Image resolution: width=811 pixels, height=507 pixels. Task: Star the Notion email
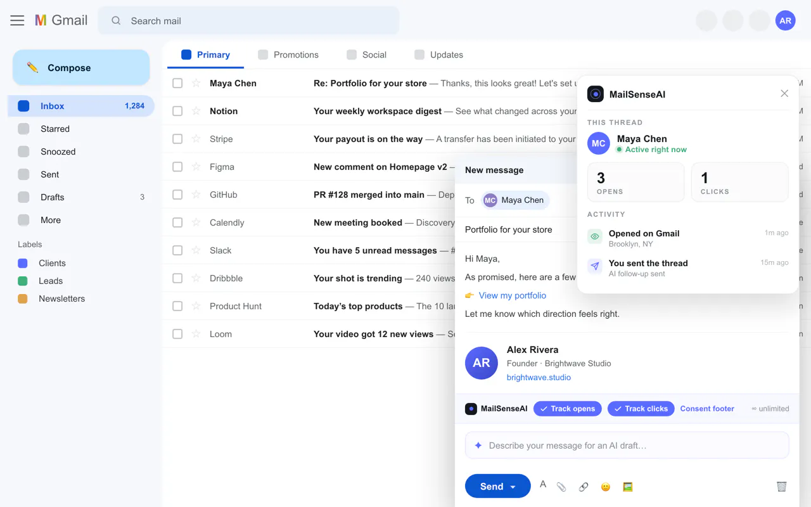[196, 111]
